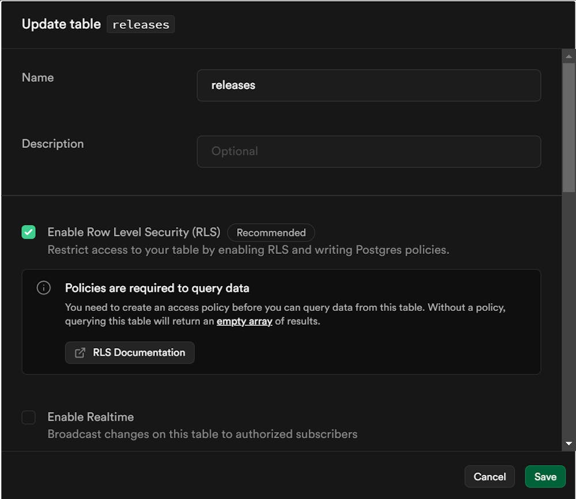Follow the 'empty array' link
The height and width of the screenshot is (499, 576).
pyautogui.click(x=244, y=321)
